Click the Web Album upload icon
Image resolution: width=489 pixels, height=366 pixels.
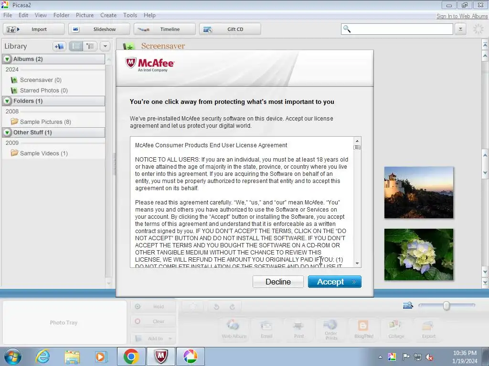pos(234,329)
